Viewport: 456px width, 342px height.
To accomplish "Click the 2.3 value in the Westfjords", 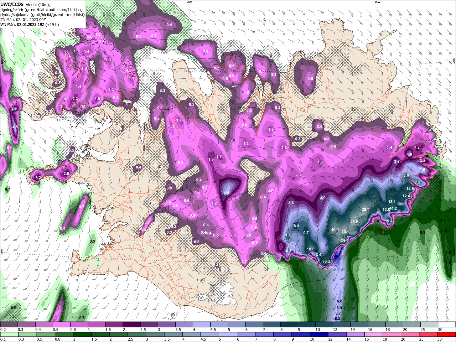I will coord(75,99).
